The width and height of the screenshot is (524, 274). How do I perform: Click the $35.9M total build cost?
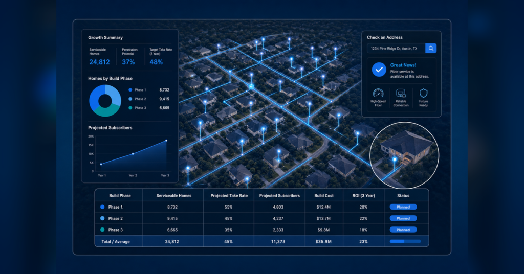[x=323, y=241]
